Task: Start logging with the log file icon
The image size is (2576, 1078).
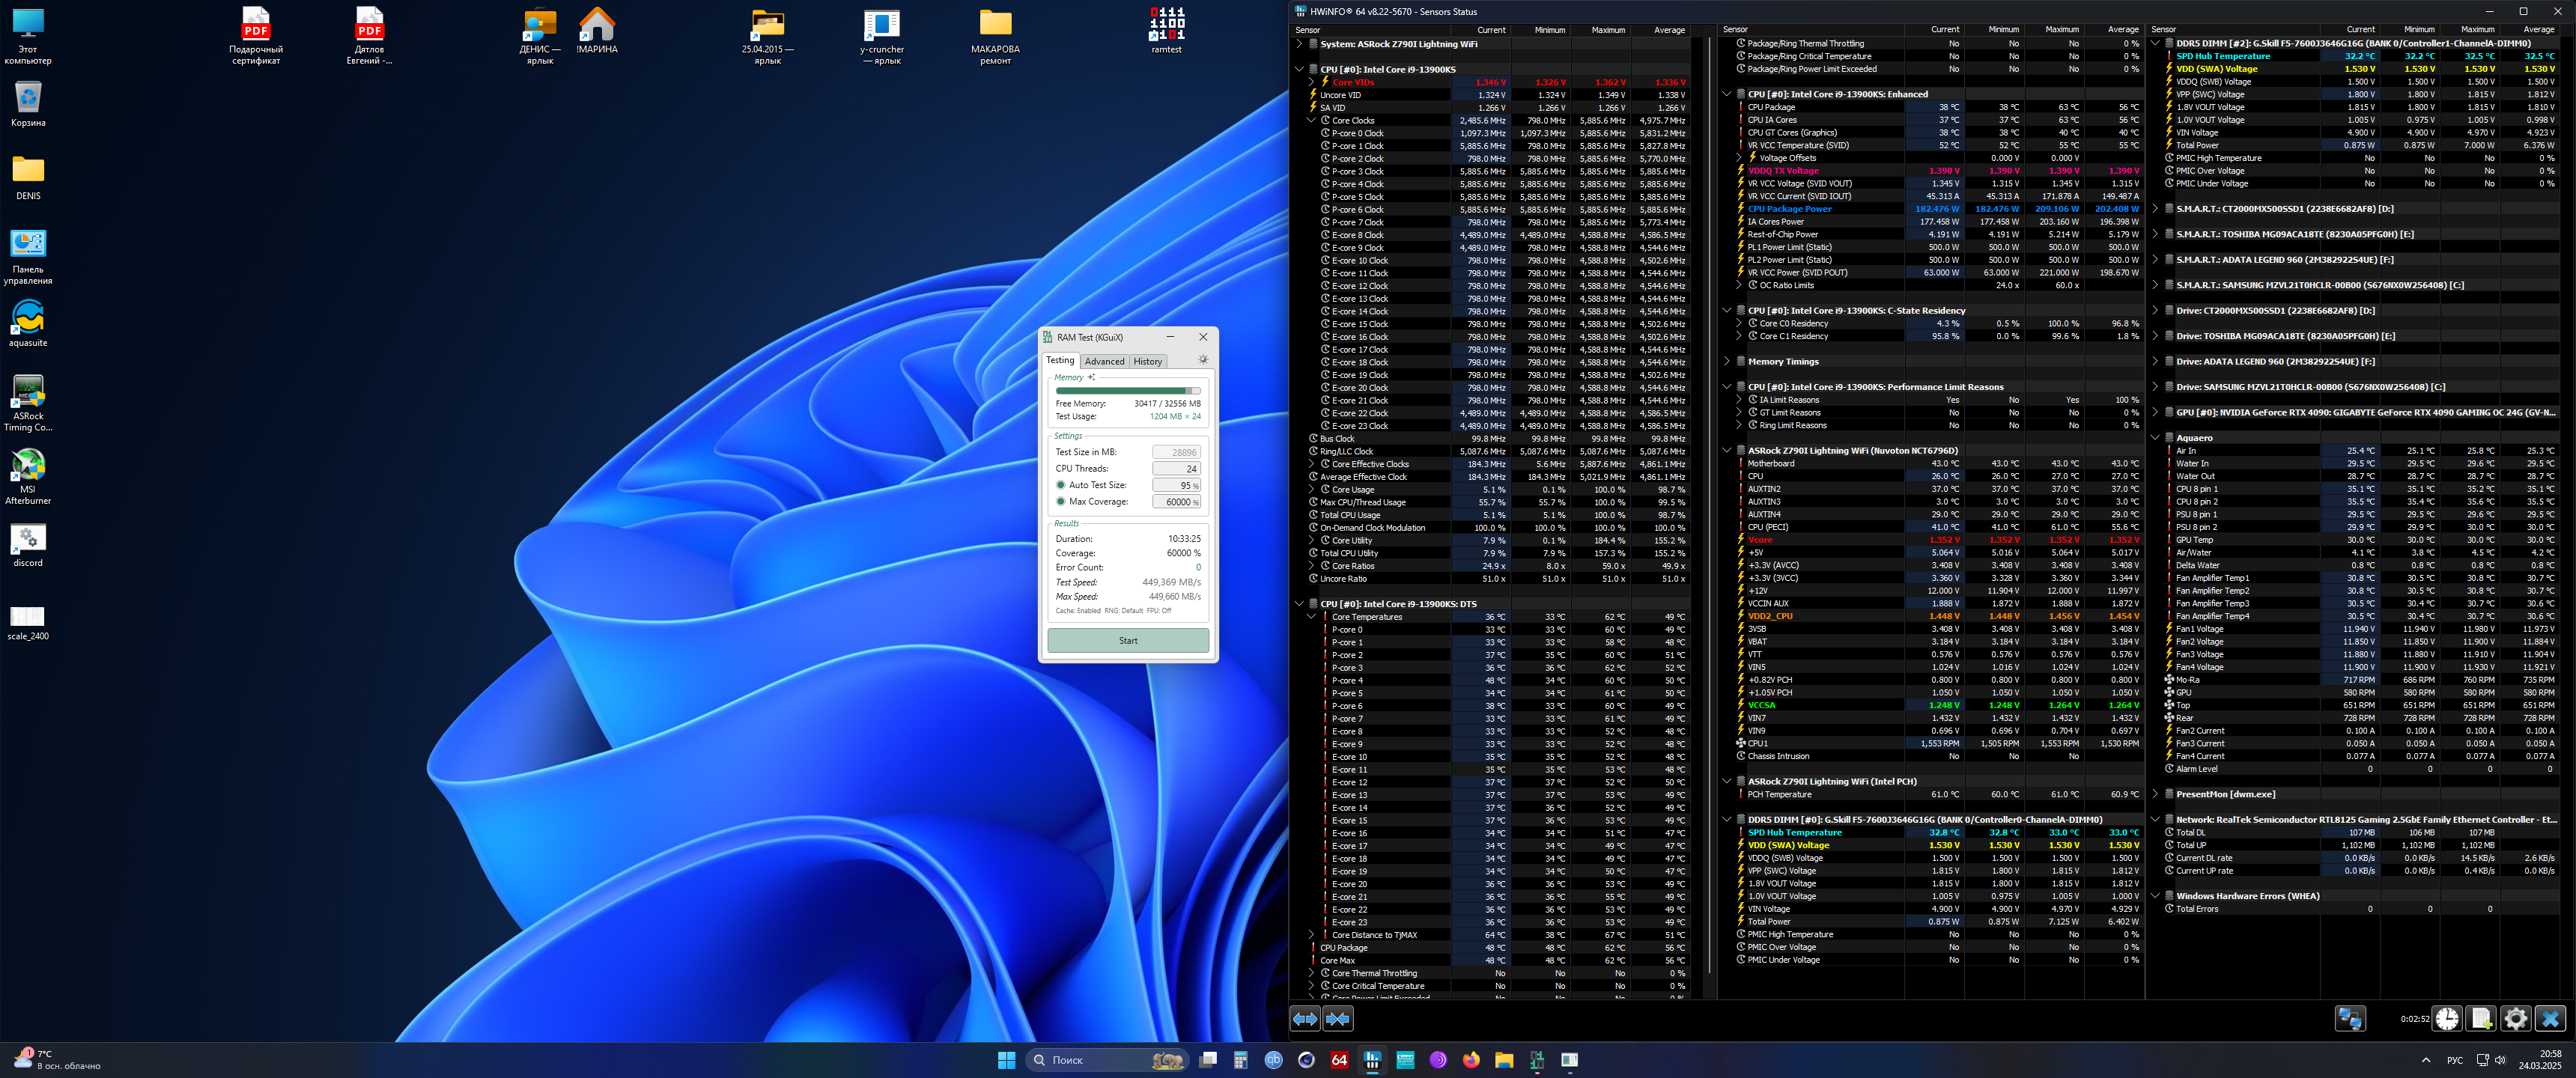Action: coord(2481,1018)
